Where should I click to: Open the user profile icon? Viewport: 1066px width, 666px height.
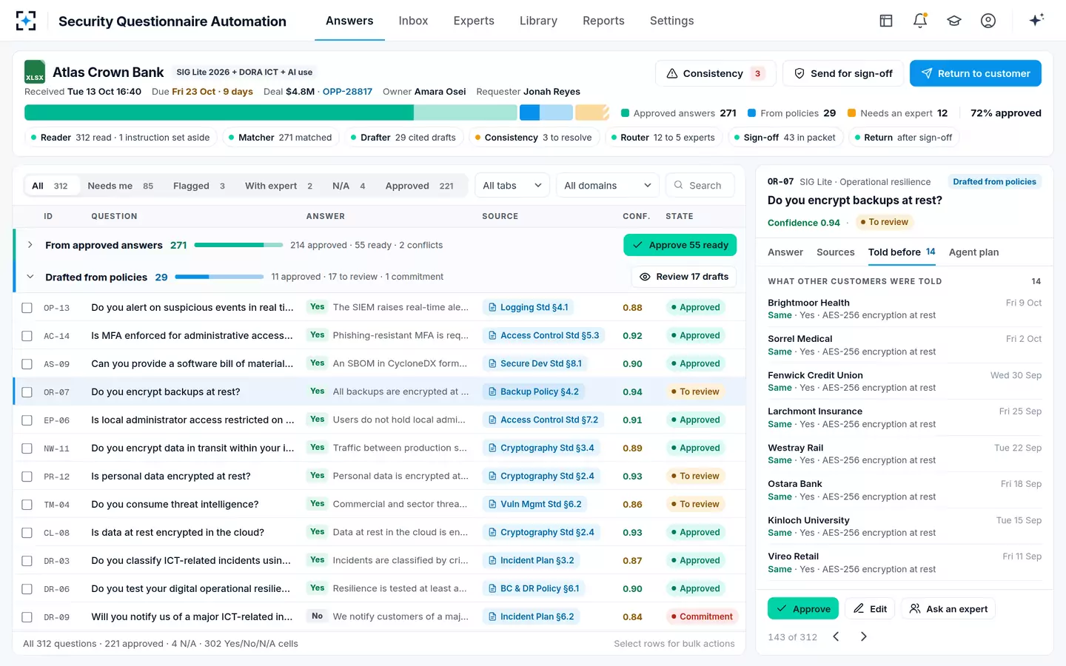[988, 21]
